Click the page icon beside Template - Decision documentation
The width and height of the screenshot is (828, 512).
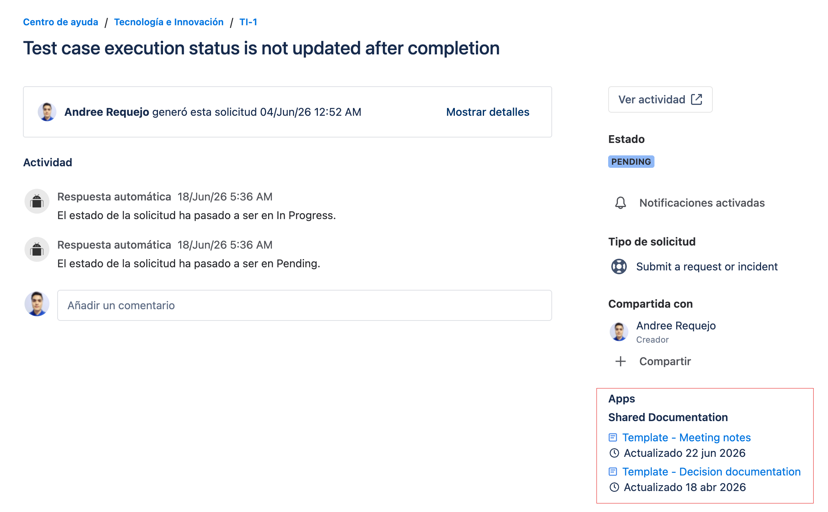click(x=613, y=472)
